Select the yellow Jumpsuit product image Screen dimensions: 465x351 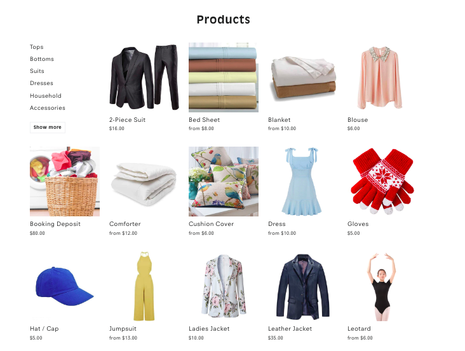click(x=144, y=286)
